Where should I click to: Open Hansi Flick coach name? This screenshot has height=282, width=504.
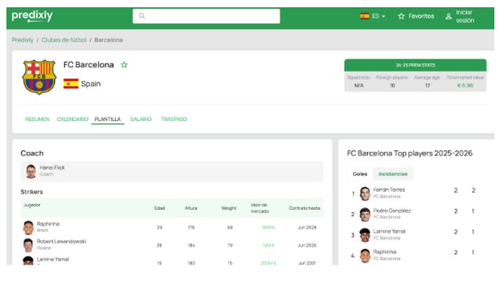click(x=52, y=168)
